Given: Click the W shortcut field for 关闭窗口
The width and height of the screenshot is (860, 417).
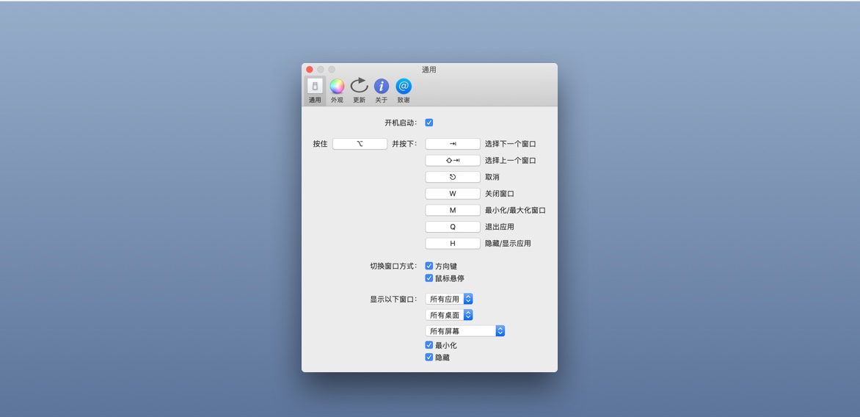Looking at the screenshot, I should click(453, 194).
